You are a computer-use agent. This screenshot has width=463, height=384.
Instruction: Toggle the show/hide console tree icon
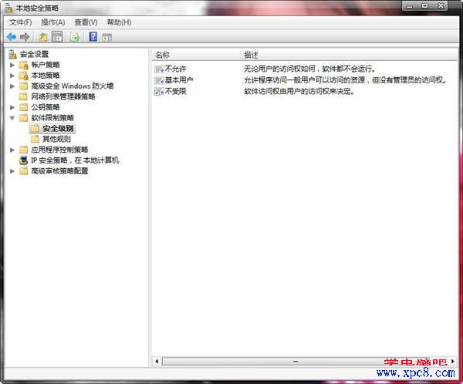tap(58, 36)
